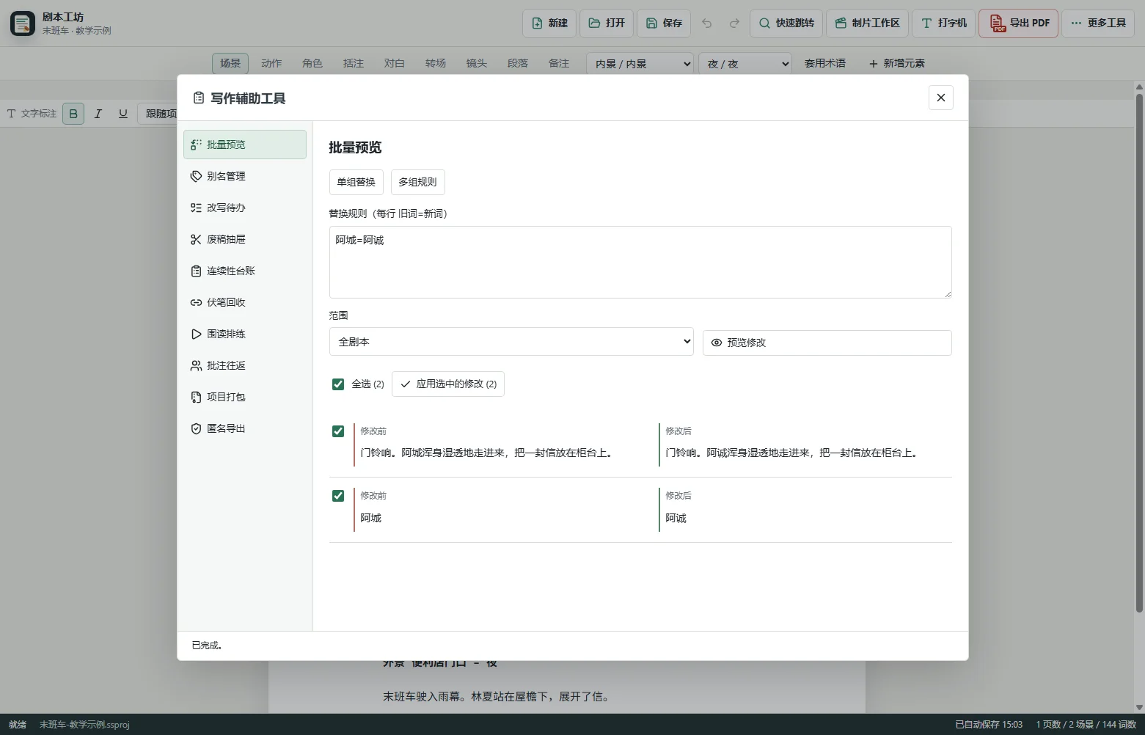Screen dimensions: 1145x735
Task: Toggle italic text formatting
Action: pyautogui.click(x=98, y=114)
